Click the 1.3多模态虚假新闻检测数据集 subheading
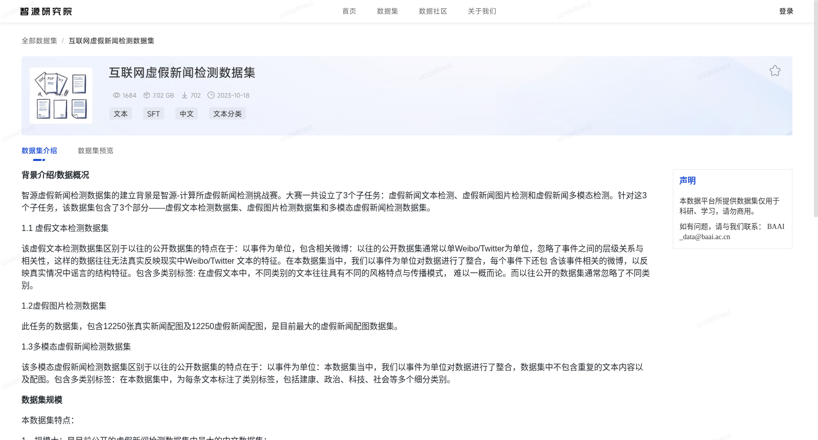818x440 pixels. pos(76,347)
